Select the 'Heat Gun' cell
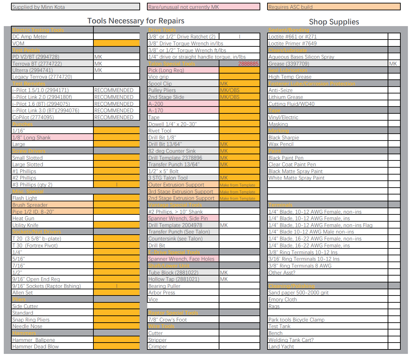This screenshot has height=357, width=411. click(x=53, y=218)
